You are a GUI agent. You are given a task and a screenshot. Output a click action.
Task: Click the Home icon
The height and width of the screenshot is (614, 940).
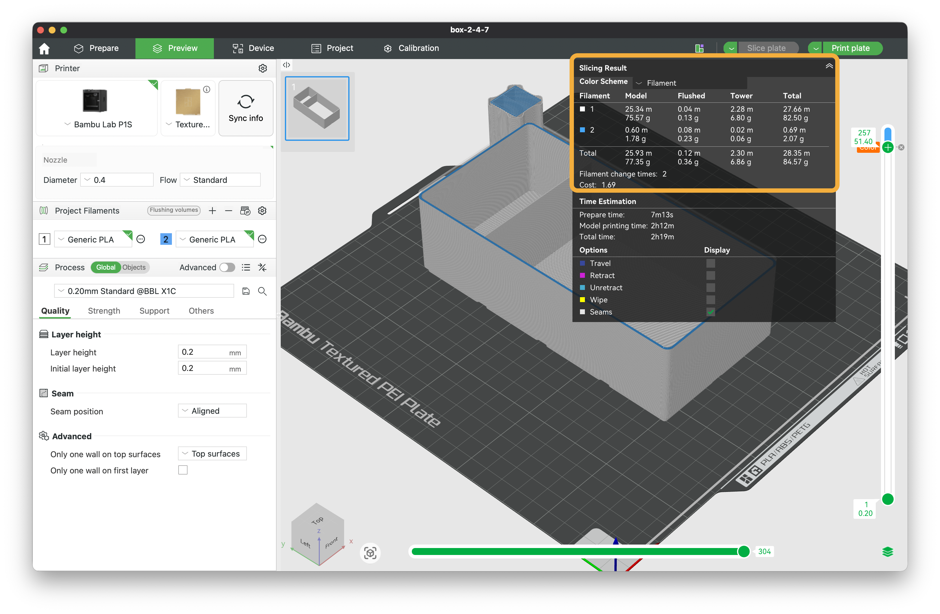[x=44, y=48]
